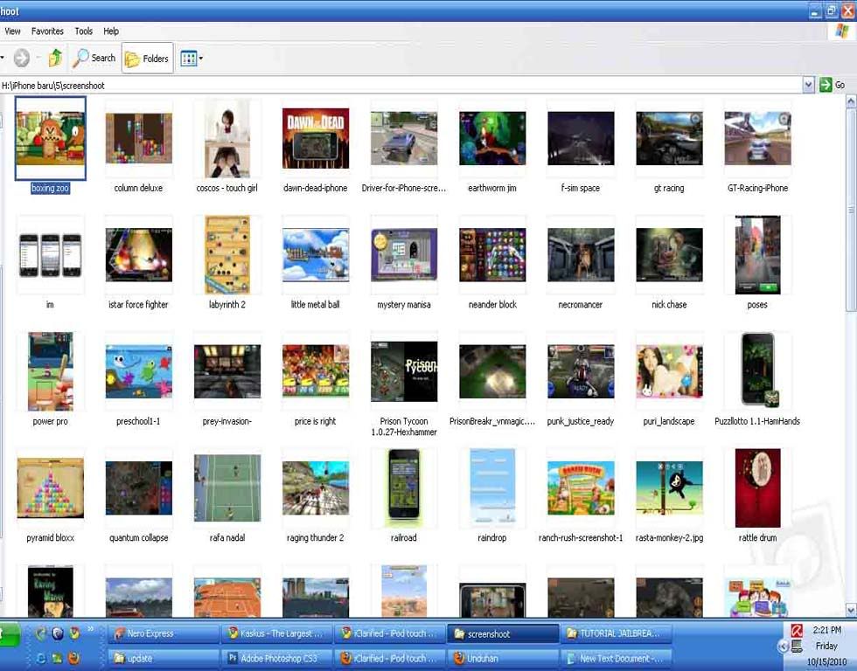The width and height of the screenshot is (857, 671).
Task: Select the "f-sim space" image file
Action: tap(581, 146)
